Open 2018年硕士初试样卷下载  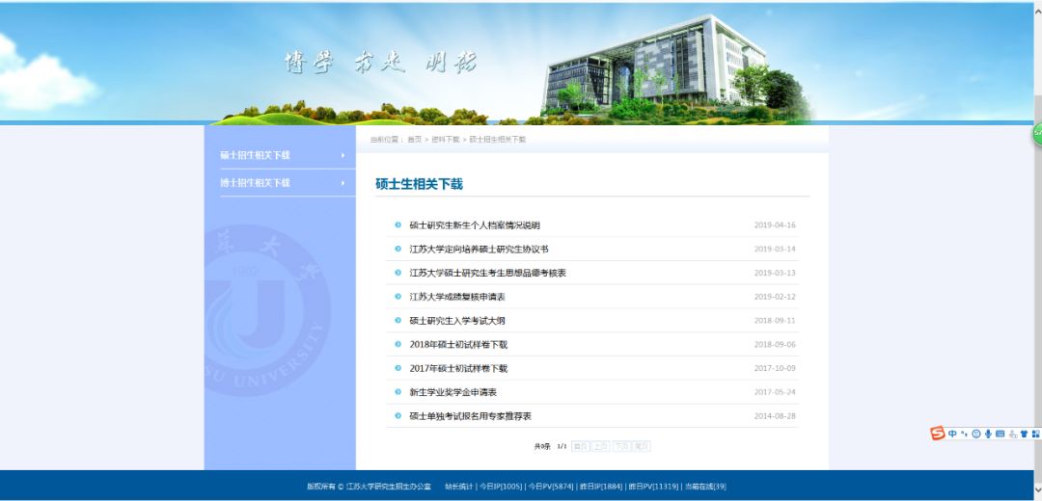(458, 345)
